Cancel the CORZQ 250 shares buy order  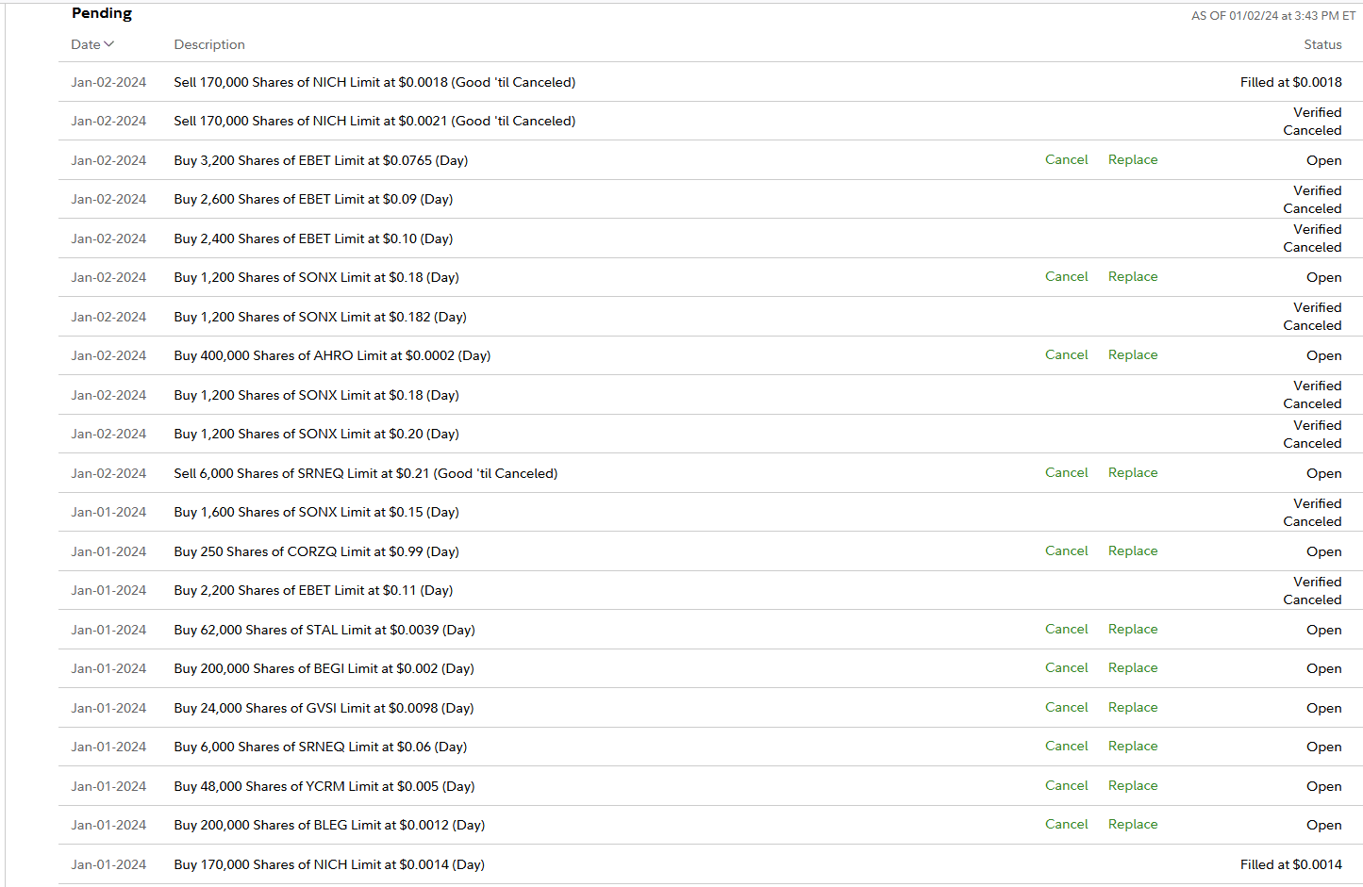tap(1066, 550)
